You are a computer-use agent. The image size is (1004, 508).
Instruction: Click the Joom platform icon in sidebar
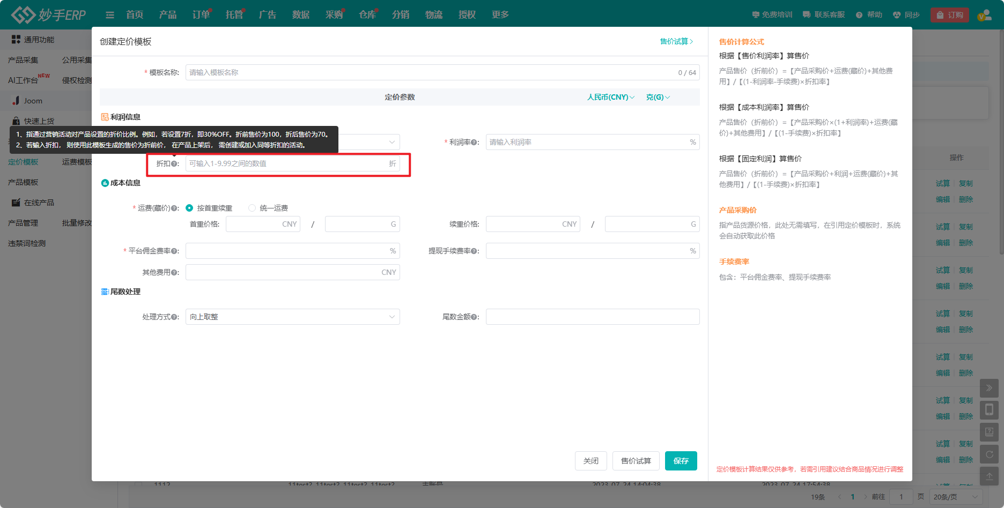coord(16,101)
